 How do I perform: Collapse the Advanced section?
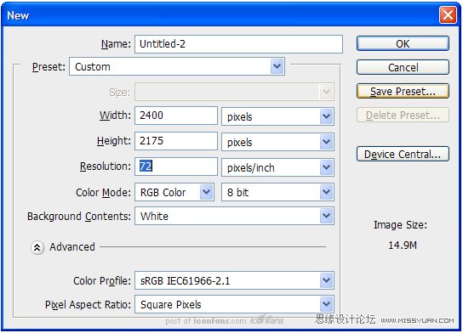(37, 247)
